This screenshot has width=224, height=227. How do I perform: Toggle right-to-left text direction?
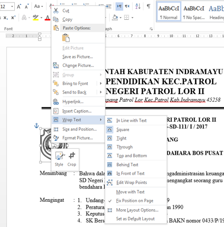[x=127, y=6]
